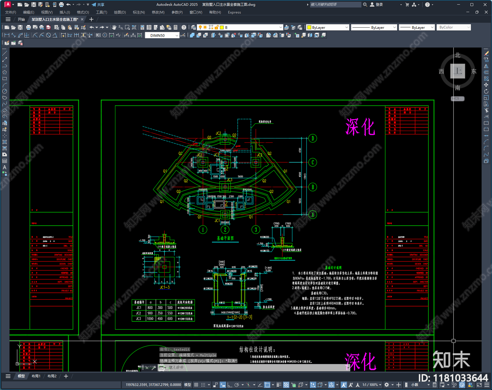Open the 1:1 / 100% annotation scale dropdown
492x390 pixels.
pyautogui.click(x=372, y=385)
